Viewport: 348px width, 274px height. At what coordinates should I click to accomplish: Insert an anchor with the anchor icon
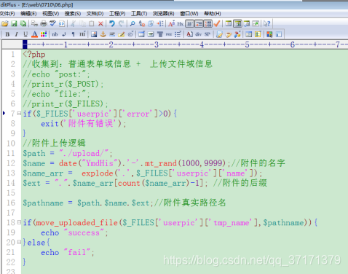[103, 34]
